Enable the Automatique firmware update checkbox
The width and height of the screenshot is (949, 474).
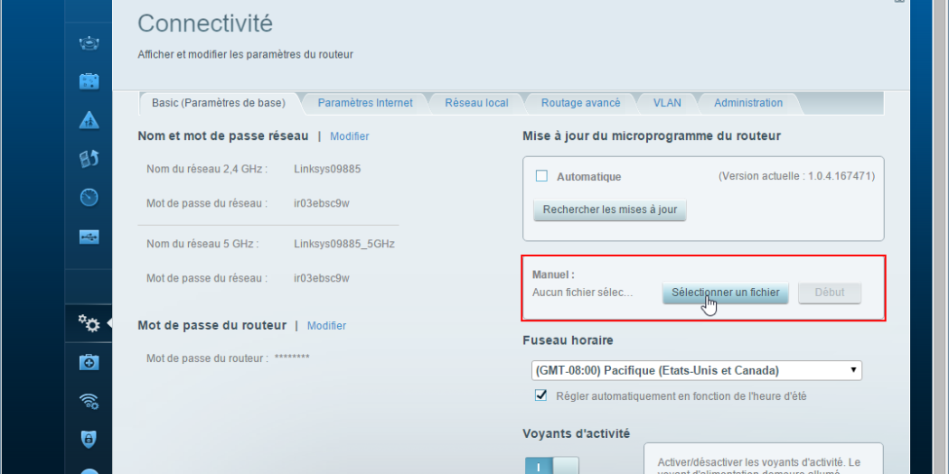tap(542, 176)
